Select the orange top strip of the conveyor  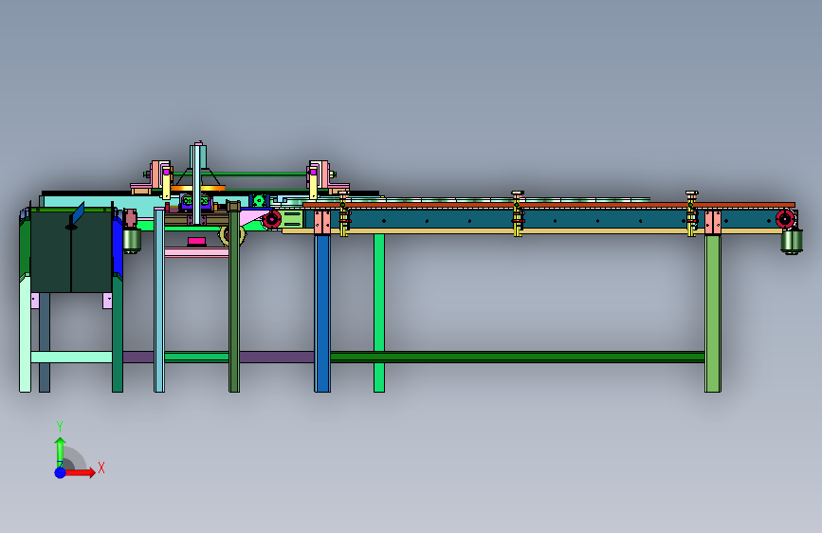click(549, 205)
